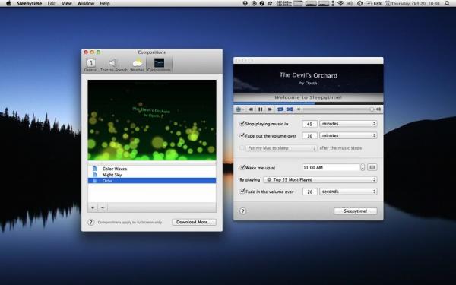
Task: Open the stop playing minutes unit dropdown
Action: point(348,124)
